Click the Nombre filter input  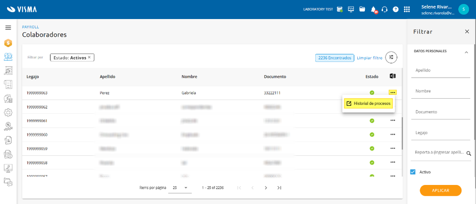click(441, 91)
